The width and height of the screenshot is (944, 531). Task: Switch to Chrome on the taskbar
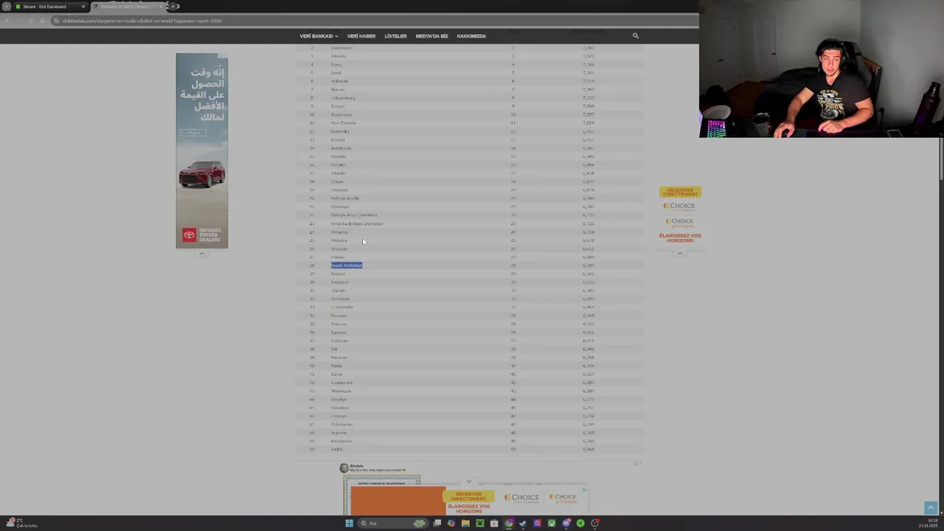click(509, 523)
